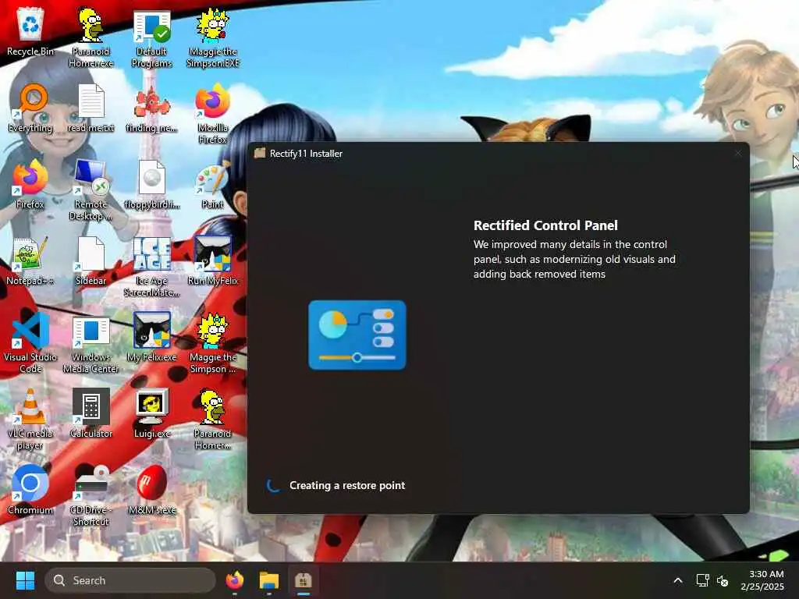Image resolution: width=799 pixels, height=599 pixels.
Task: Select Ice Age ScreenMate icon
Action: click(152, 267)
